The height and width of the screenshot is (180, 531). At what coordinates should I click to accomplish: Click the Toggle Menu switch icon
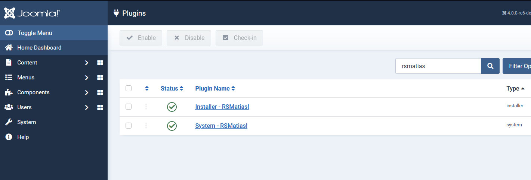pyautogui.click(x=9, y=33)
